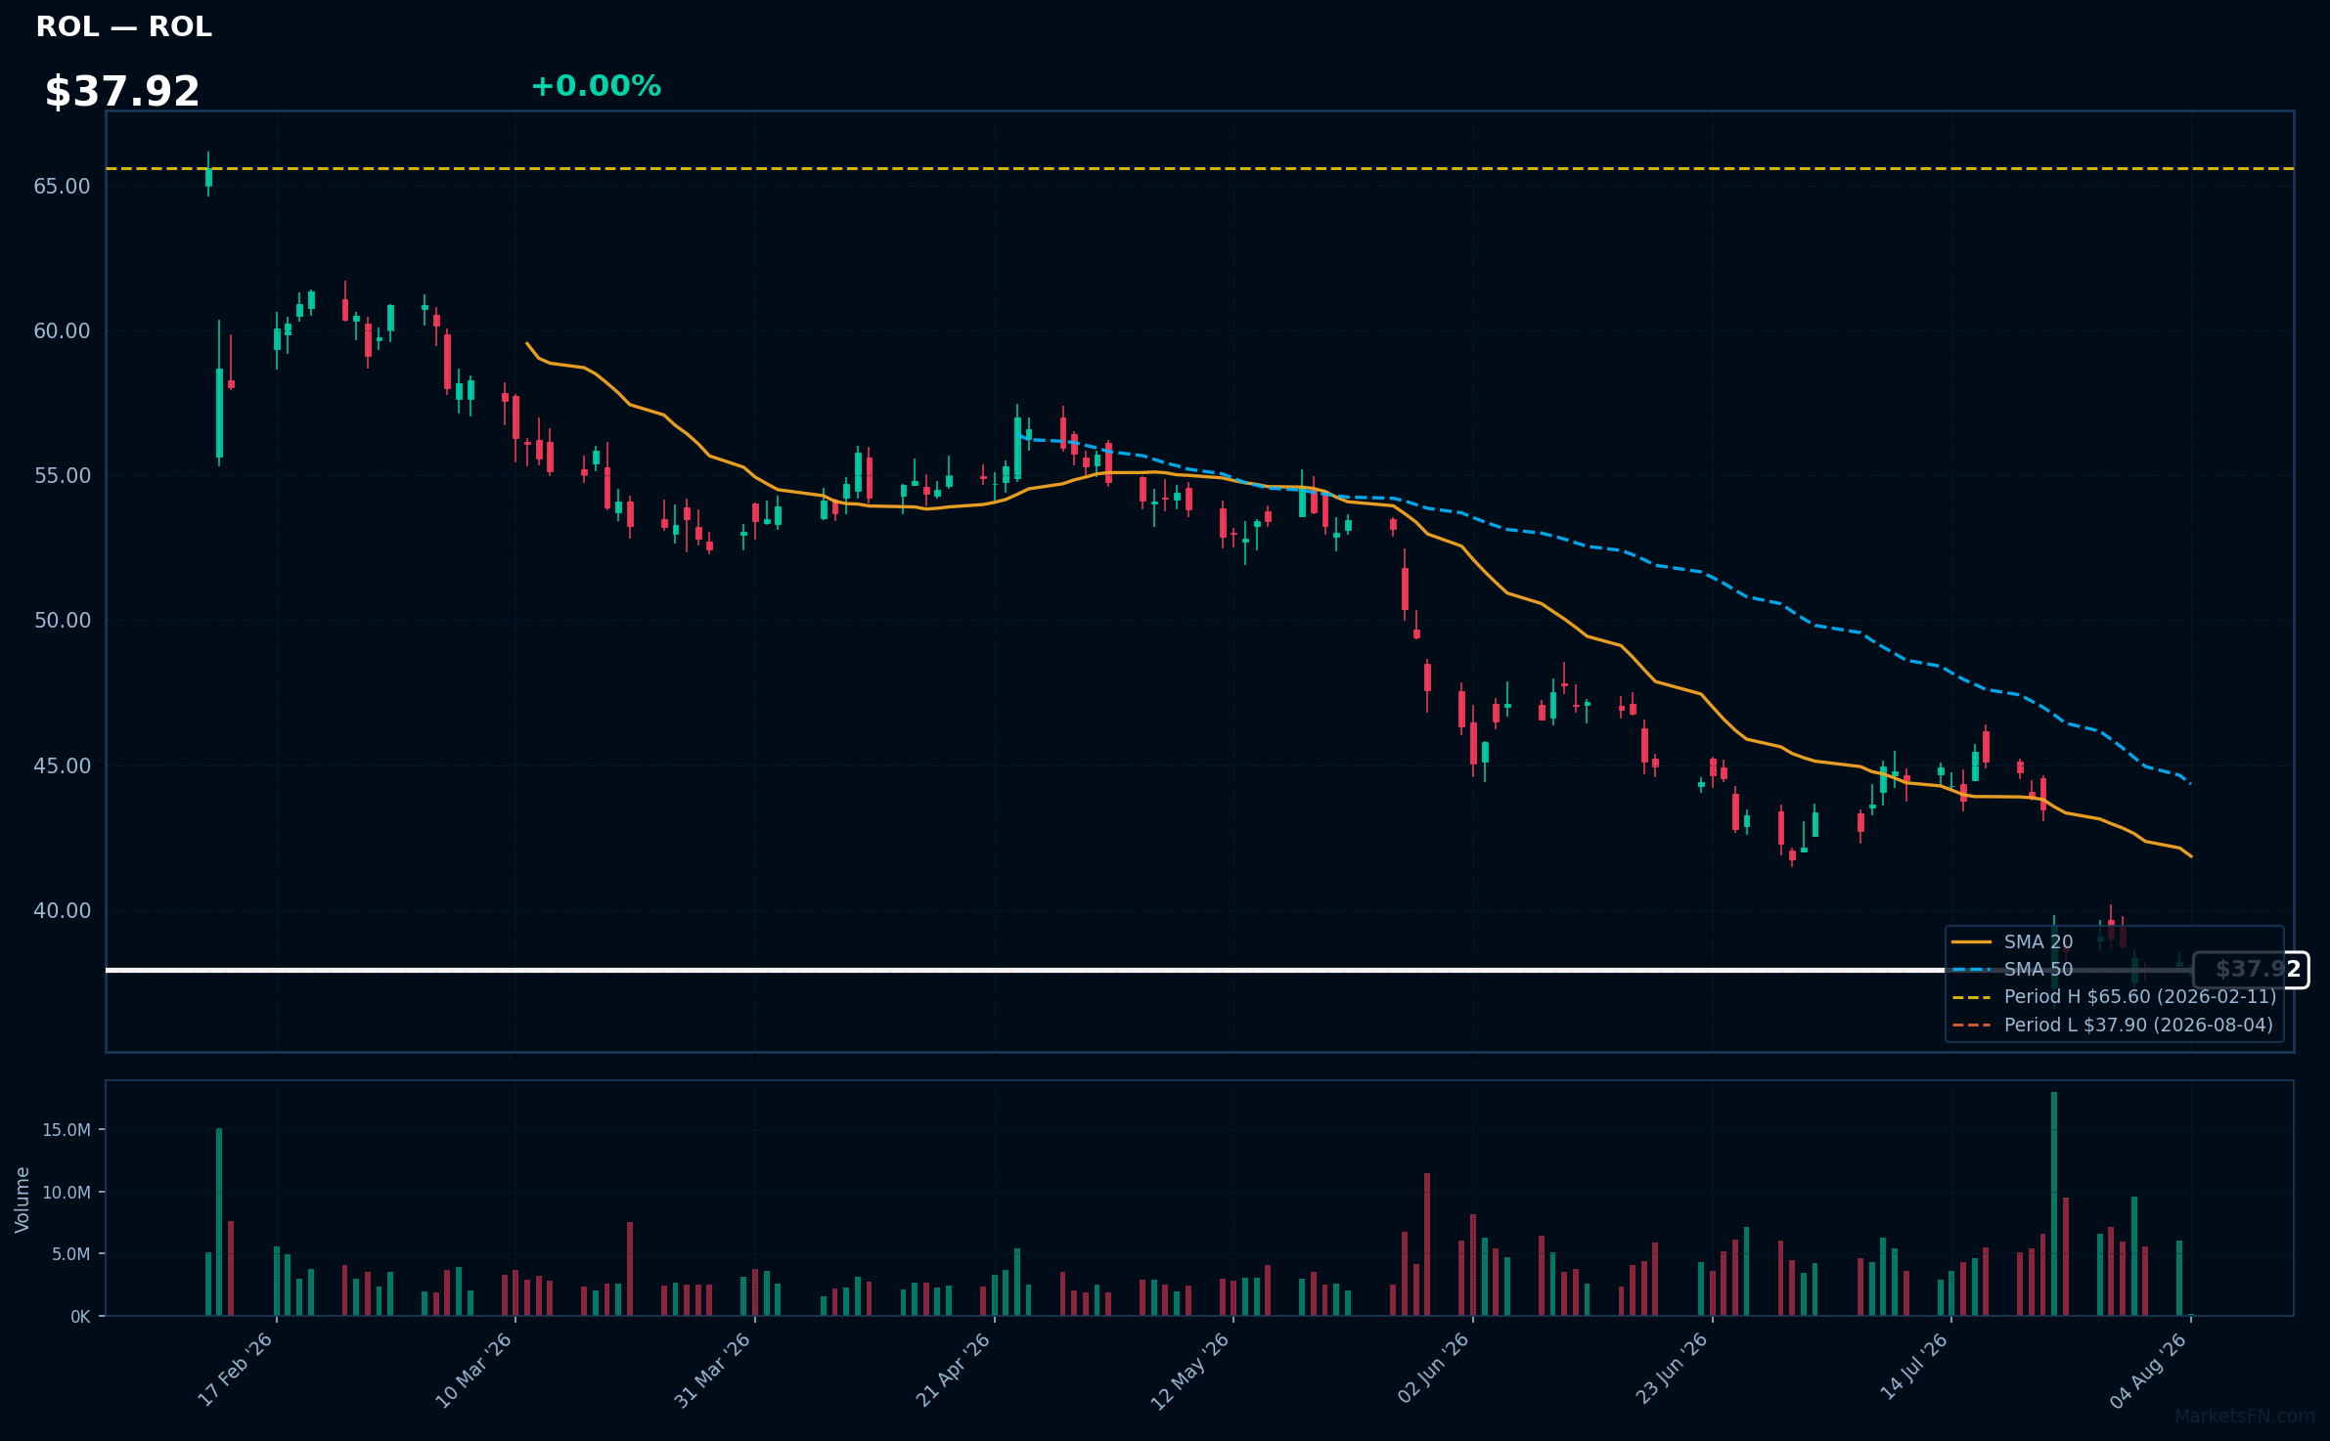Viewport: 2330px width, 1441px height.
Task: Select the 21 Apr '26 date label
Action: click(x=954, y=1369)
